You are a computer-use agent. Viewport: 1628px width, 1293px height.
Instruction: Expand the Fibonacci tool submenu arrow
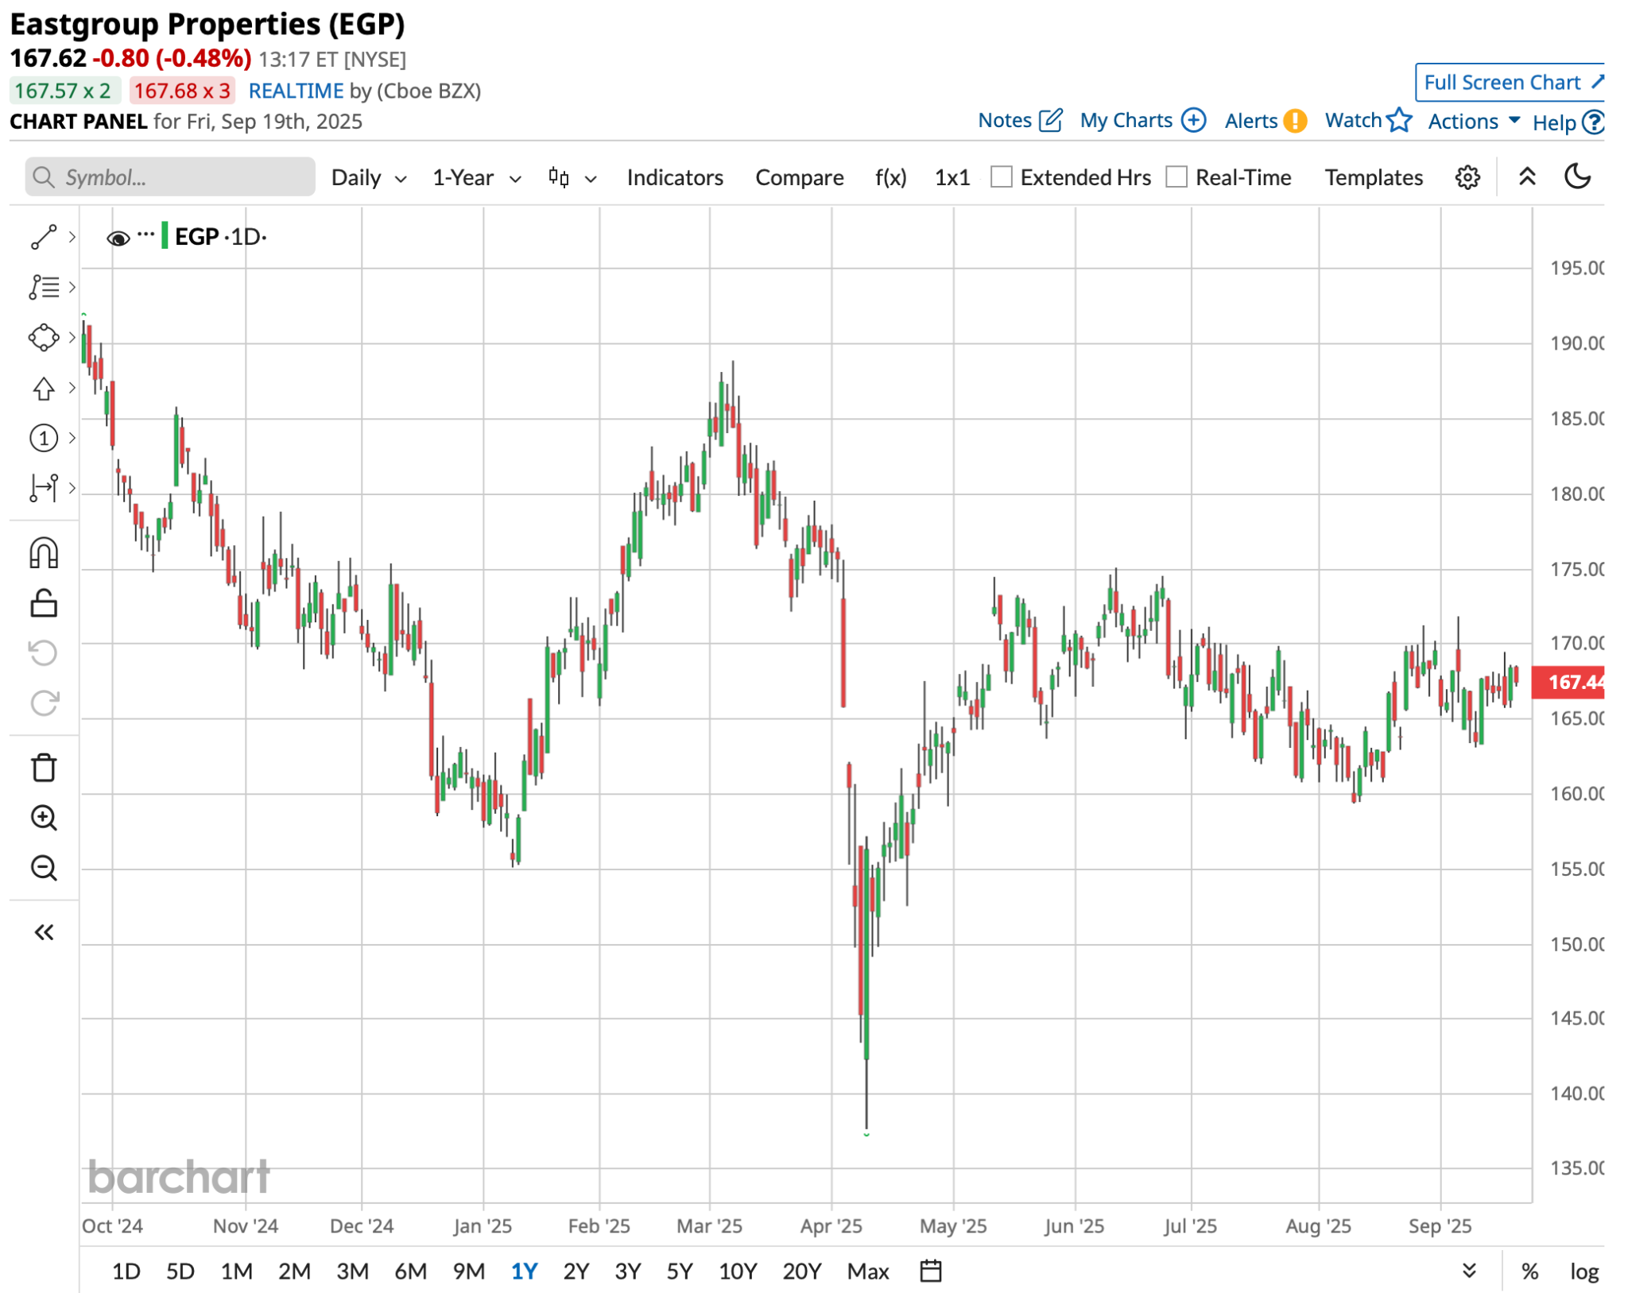[x=72, y=287]
